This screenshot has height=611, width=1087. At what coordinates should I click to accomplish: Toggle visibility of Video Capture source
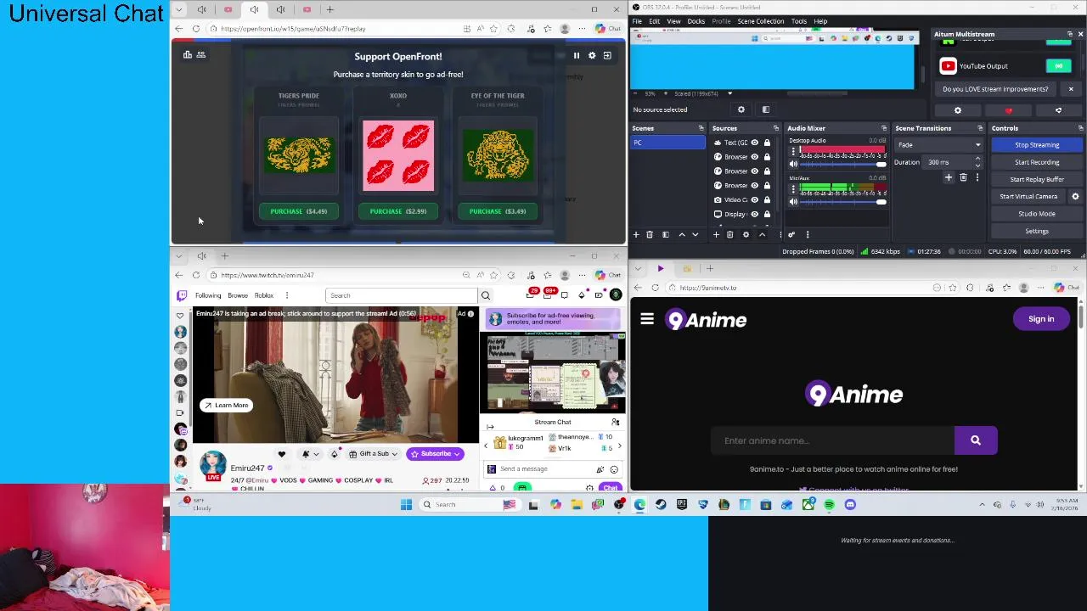tap(754, 199)
